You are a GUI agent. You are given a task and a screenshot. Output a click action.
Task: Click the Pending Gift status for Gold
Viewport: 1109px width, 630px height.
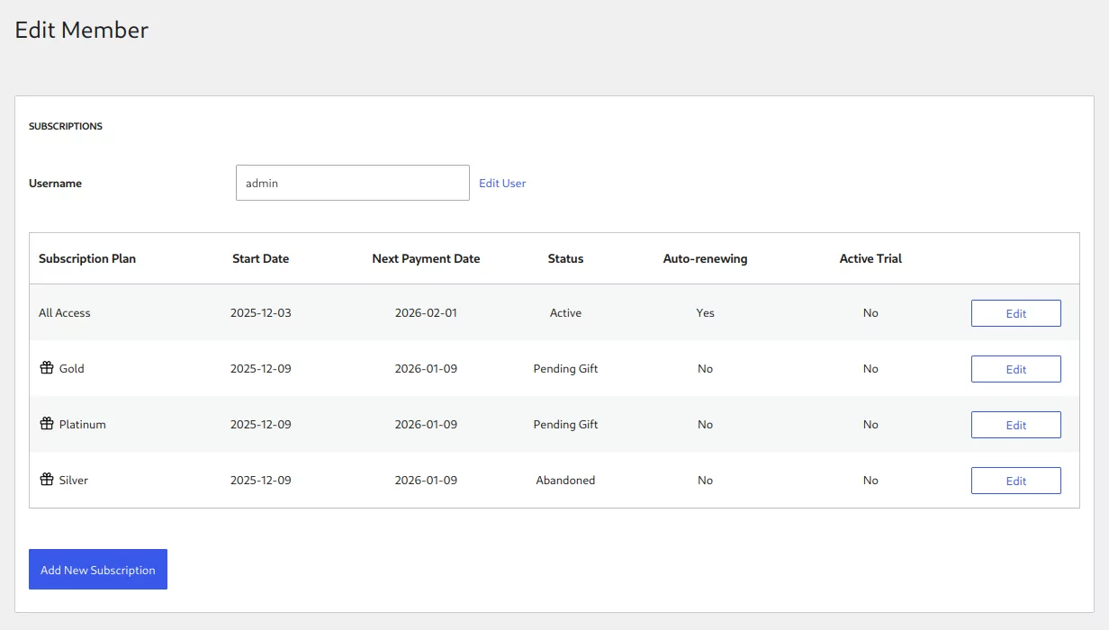tap(565, 369)
